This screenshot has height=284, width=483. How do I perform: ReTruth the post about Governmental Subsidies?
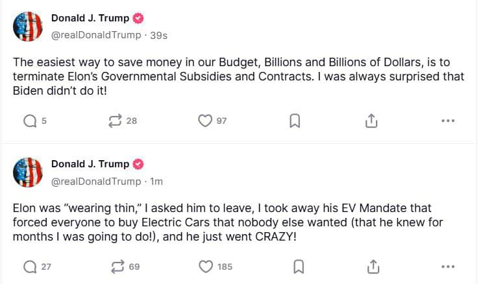pyautogui.click(x=115, y=121)
